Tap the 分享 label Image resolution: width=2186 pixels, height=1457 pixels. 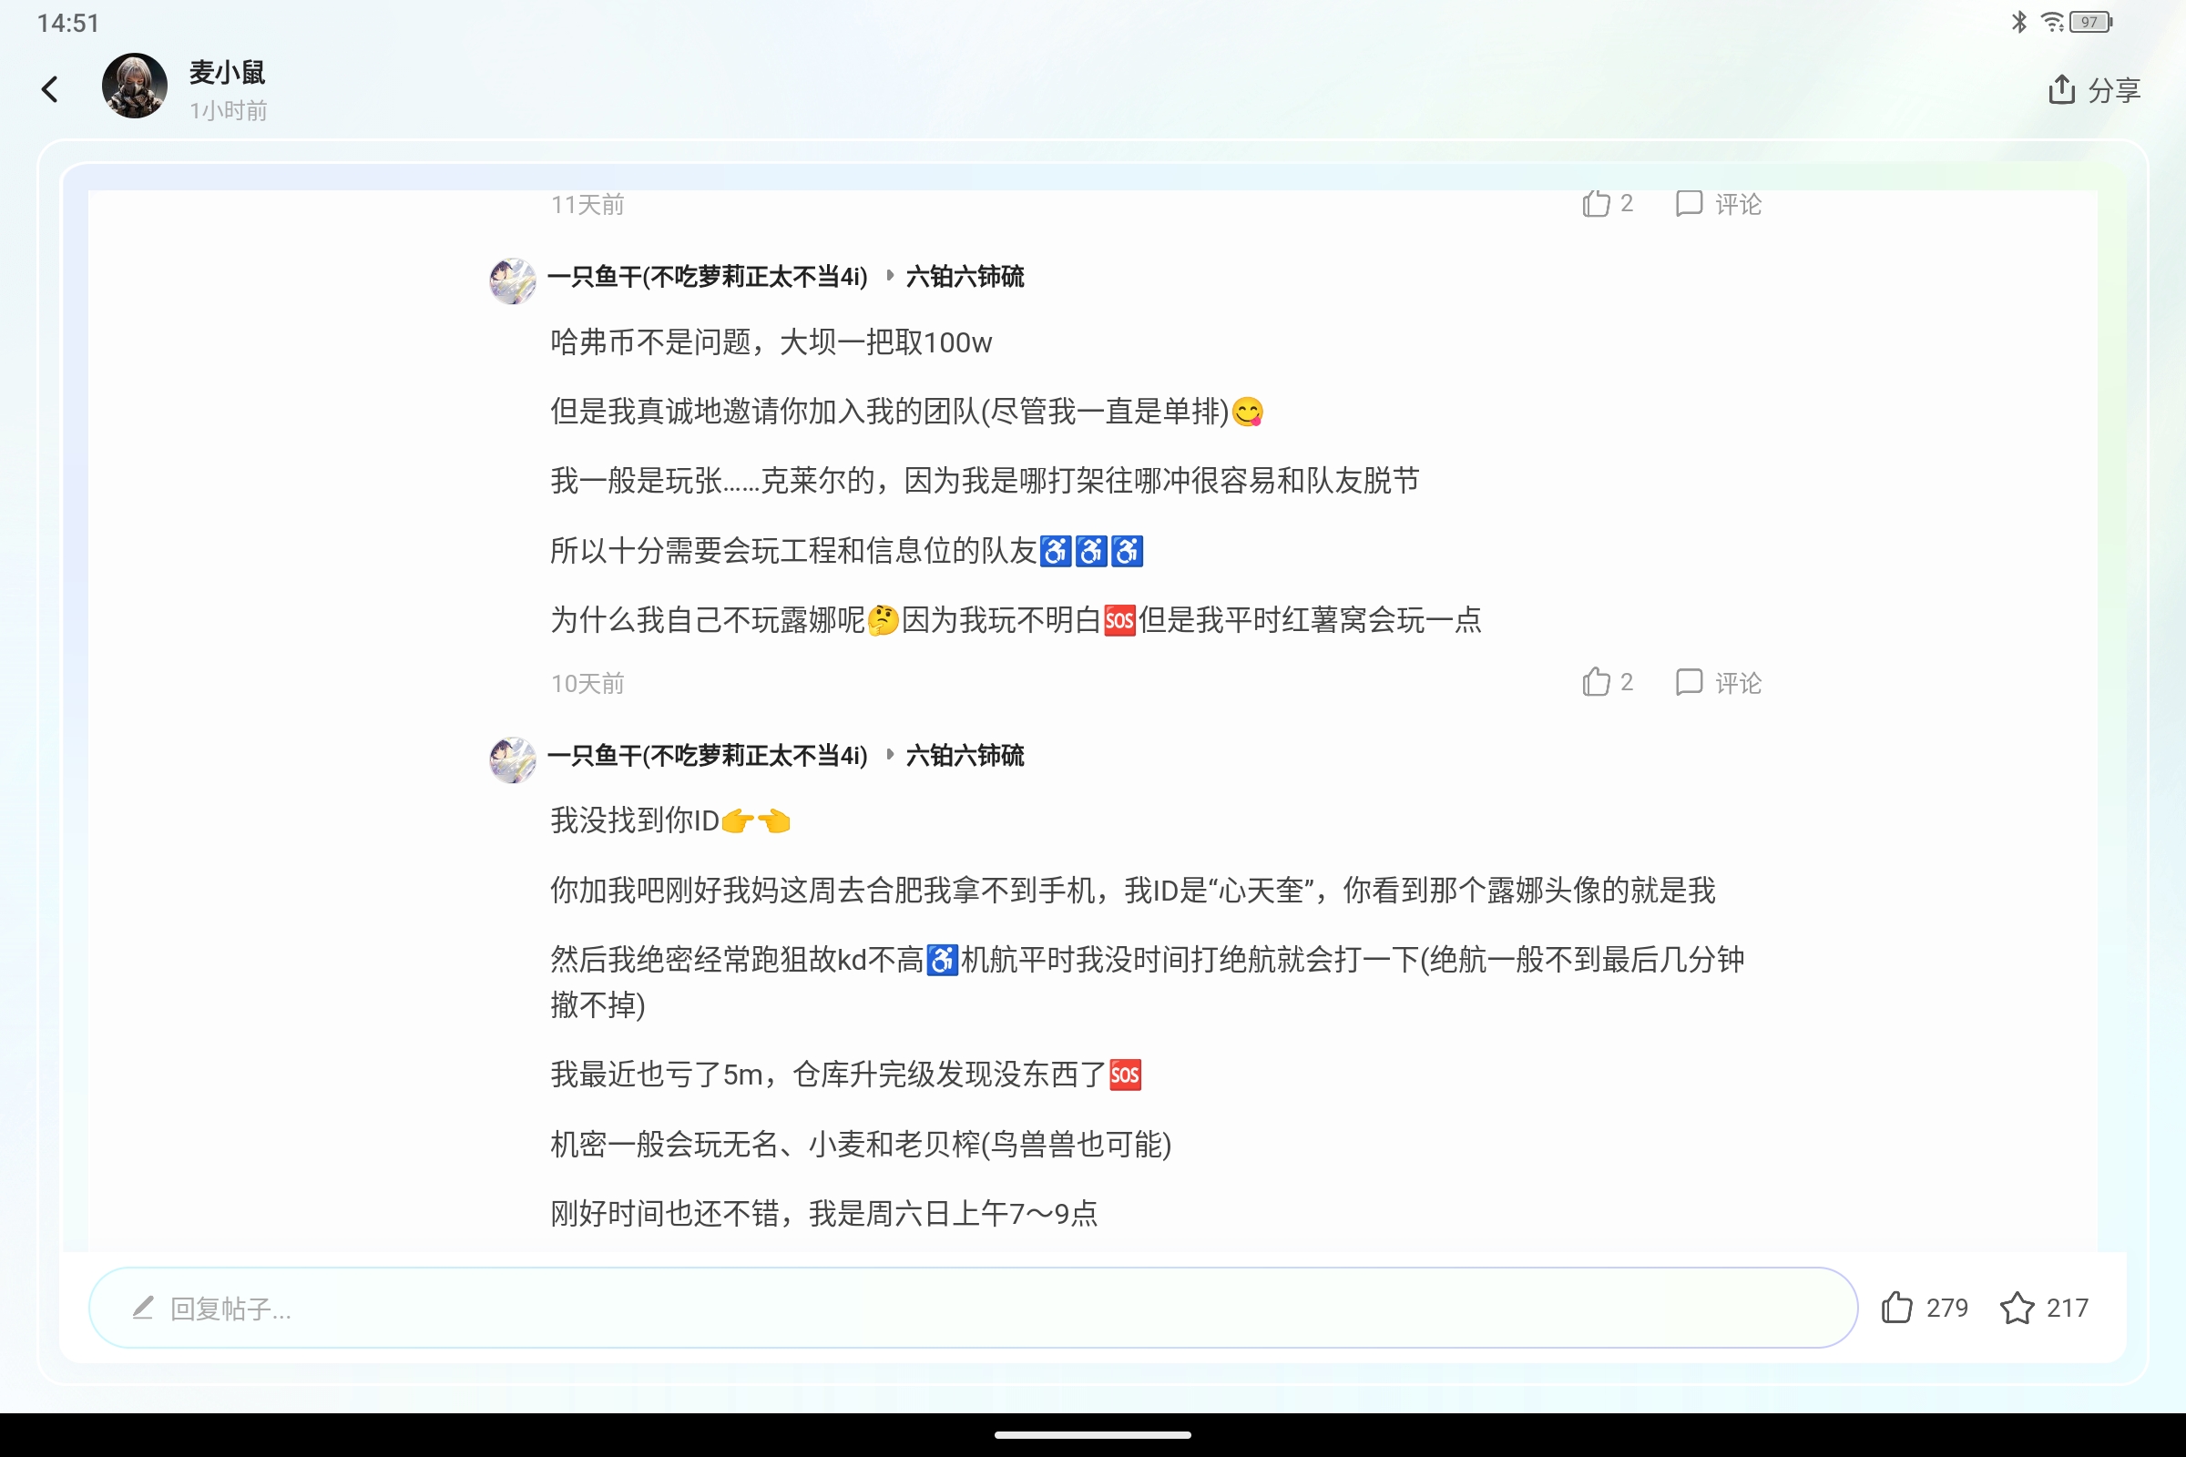[x=2113, y=90]
